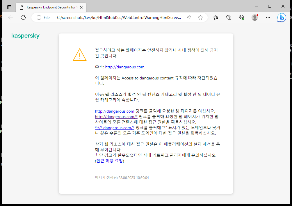
Task: Open Browser Essentials
Action: pos(241,17)
